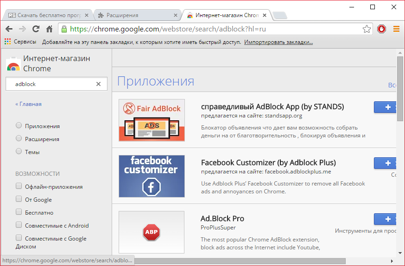Bookmark this page with the star icon
405x266 pixels.
(x=367, y=29)
